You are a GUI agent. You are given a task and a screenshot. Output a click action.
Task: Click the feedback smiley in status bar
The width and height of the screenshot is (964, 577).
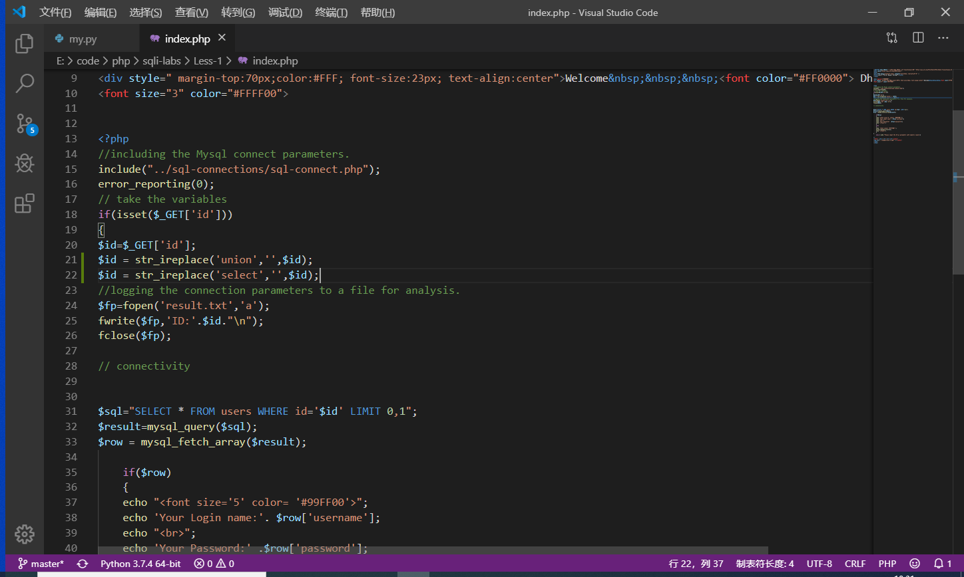[915, 564]
